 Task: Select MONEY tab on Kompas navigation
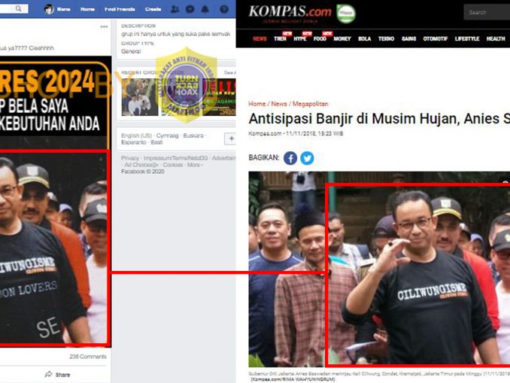click(342, 38)
